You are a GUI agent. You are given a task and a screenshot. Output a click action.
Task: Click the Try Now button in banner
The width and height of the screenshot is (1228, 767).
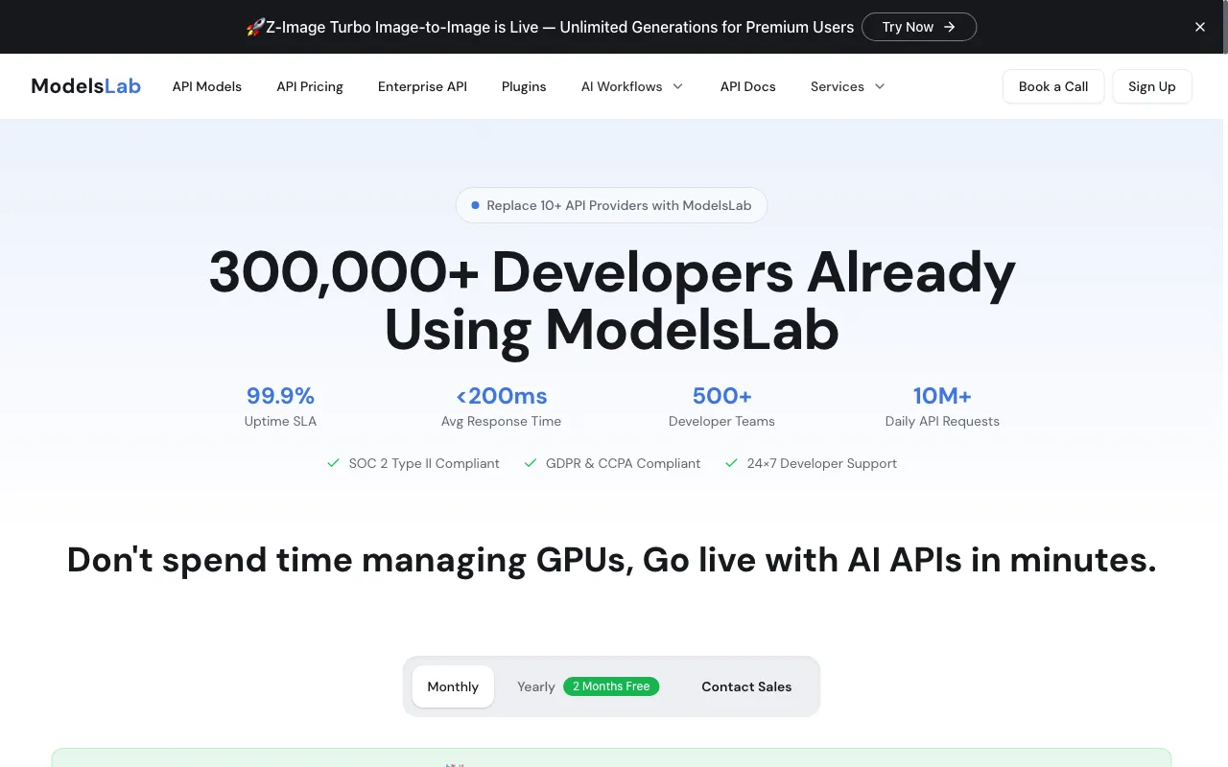click(x=919, y=27)
